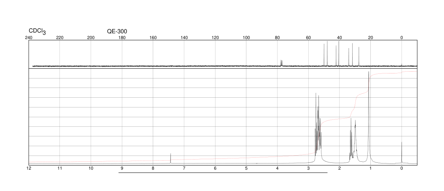The height and width of the screenshot is (191, 444).
Task: Click the 4 ppm label on proton axis
Action: 277,168
